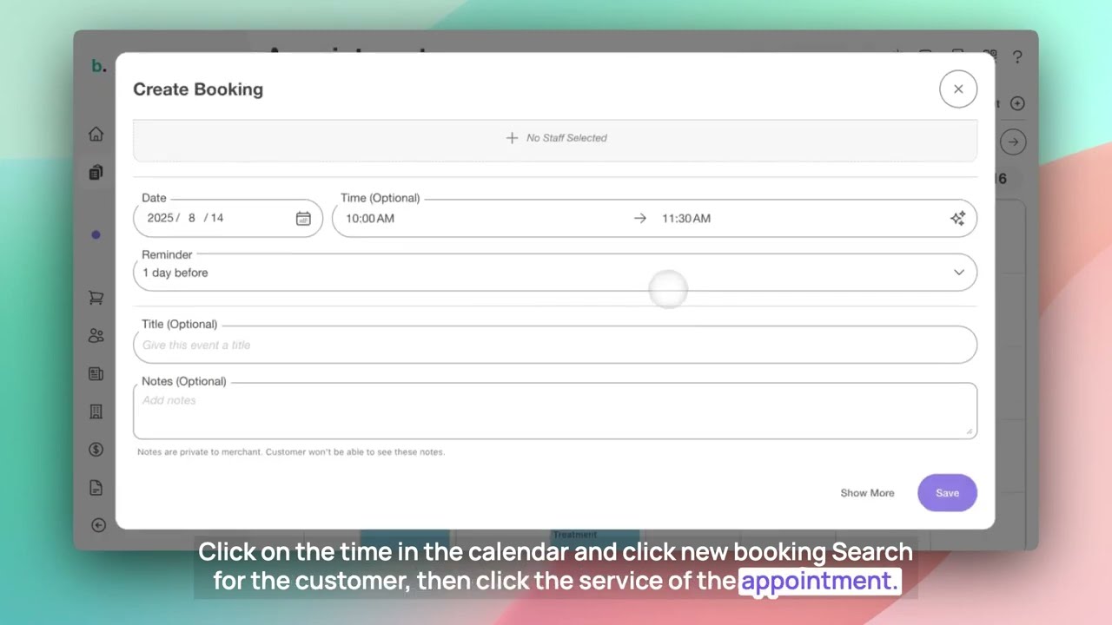The height and width of the screenshot is (625, 1112).
Task: Click the 'Notes (Optional)' label
Action: pos(184,381)
